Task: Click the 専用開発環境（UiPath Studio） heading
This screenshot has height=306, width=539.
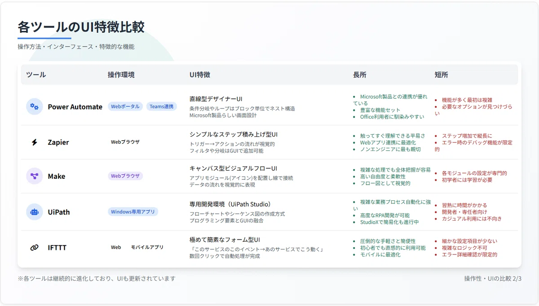Action: click(x=230, y=204)
